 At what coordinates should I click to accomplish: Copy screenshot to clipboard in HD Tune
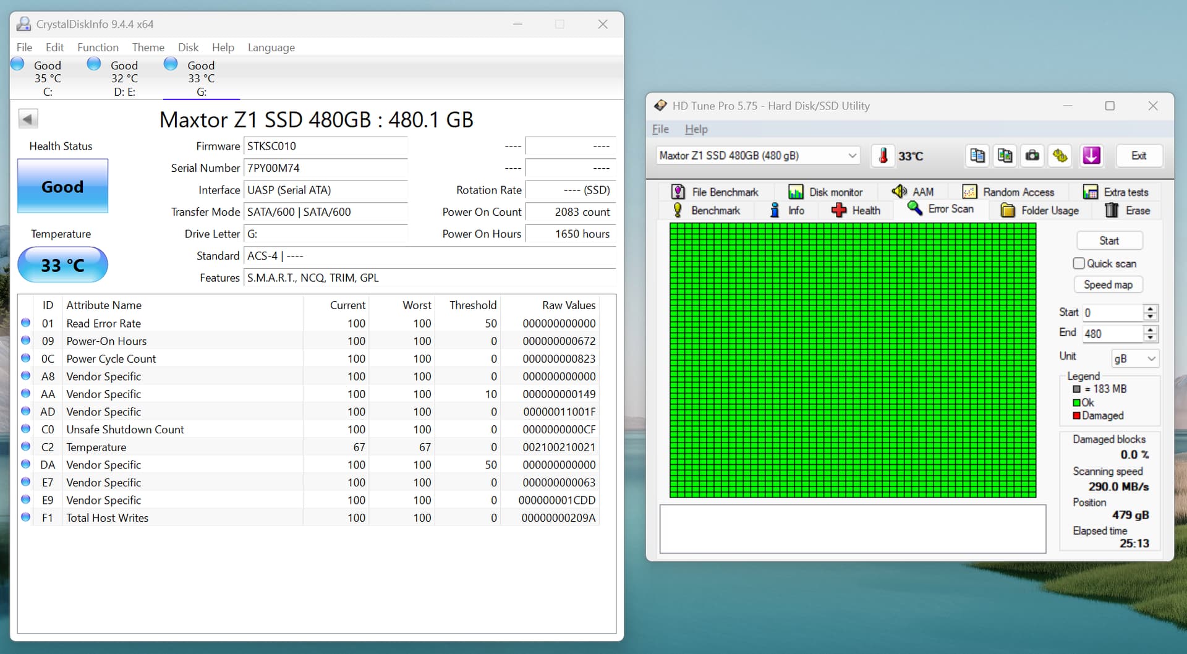[x=1005, y=156]
